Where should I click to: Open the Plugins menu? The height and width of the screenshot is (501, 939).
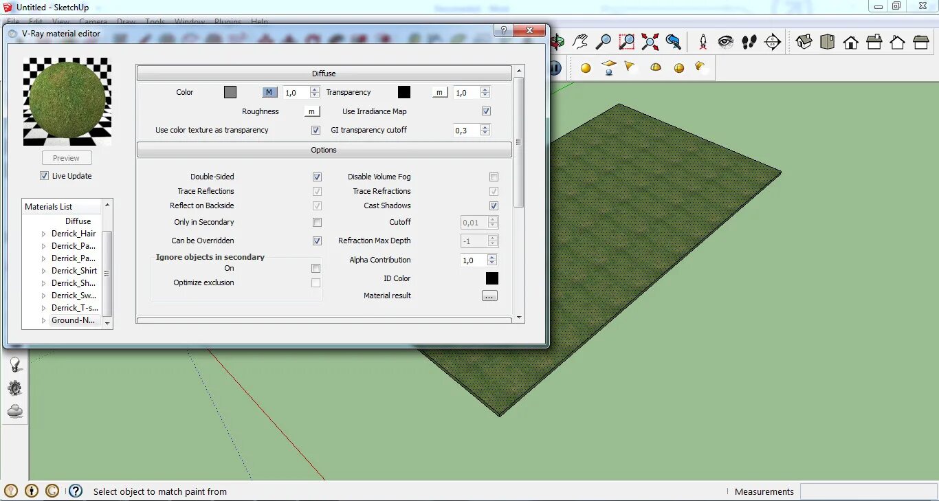(x=228, y=21)
